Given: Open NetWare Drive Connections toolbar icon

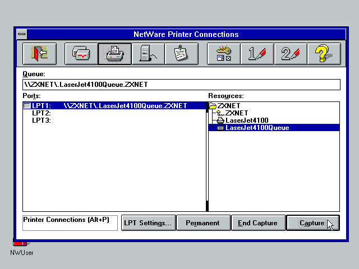Looking at the screenshot, I should pyautogui.click(x=81, y=54).
